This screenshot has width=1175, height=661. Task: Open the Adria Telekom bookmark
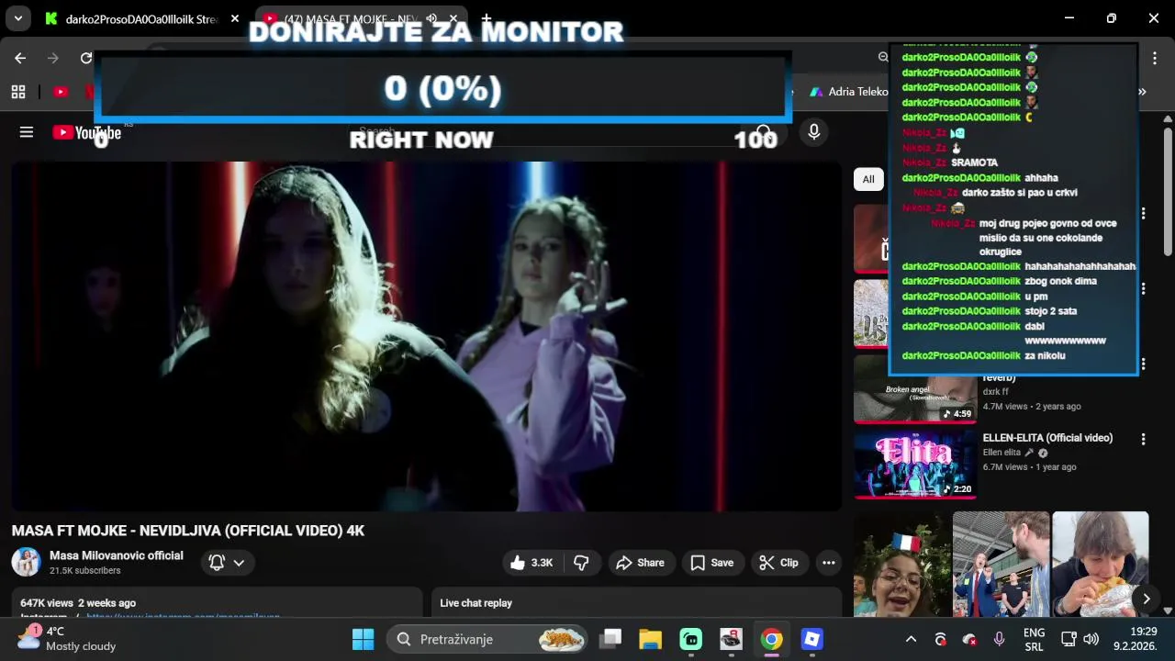(848, 92)
